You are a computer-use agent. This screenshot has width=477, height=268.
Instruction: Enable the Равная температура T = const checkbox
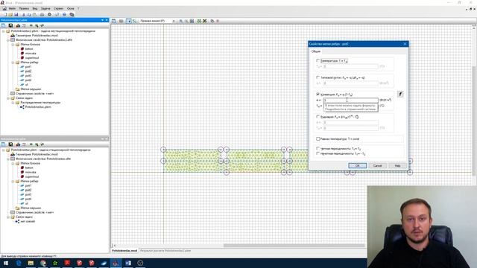click(x=318, y=139)
